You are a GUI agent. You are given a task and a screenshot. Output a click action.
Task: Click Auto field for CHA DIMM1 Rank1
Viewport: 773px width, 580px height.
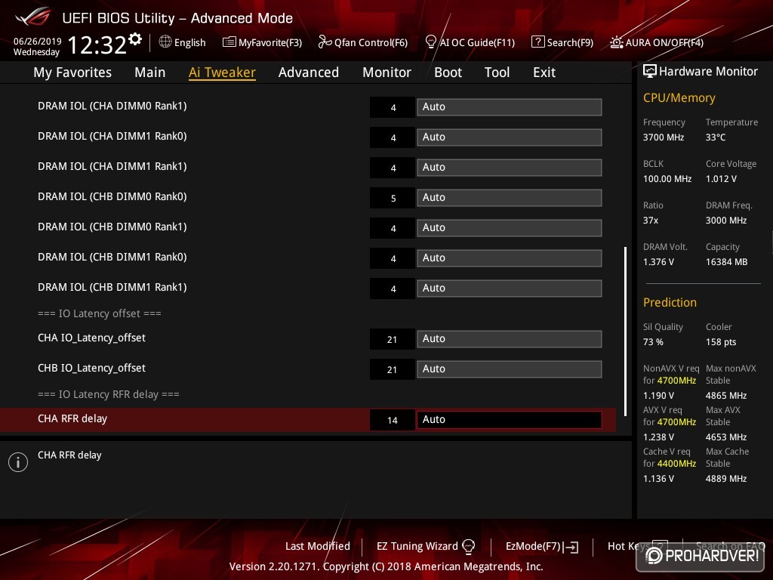click(510, 167)
